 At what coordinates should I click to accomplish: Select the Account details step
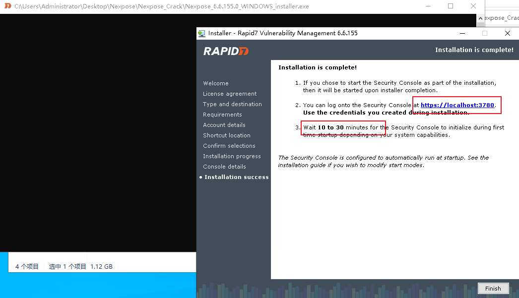click(x=224, y=125)
